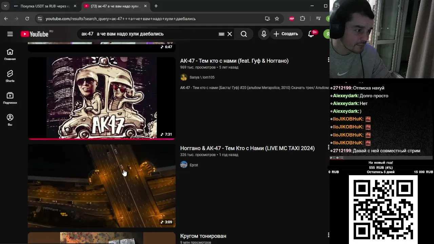Open the YouTube guide hamburger menu

[x=10, y=34]
